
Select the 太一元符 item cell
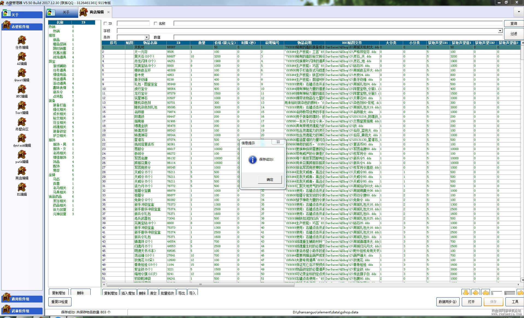[x=150, y=52]
